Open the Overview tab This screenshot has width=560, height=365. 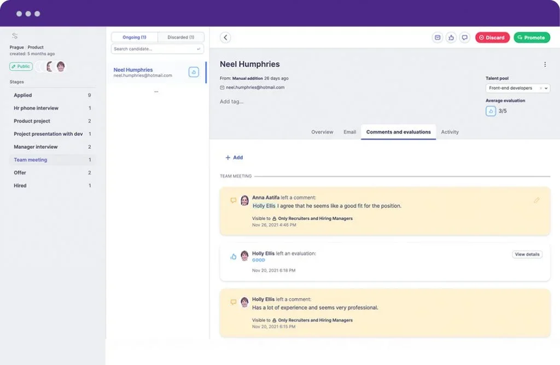click(x=322, y=132)
